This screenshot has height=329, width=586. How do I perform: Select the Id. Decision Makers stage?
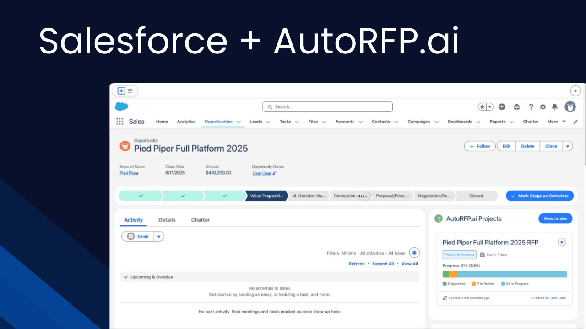tap(309, 196)
